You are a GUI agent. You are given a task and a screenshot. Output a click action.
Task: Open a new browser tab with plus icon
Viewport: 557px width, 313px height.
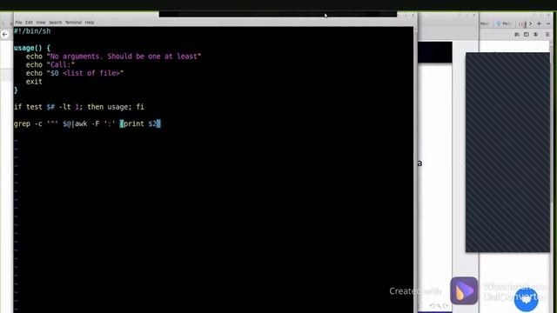(x=539, y=23)
